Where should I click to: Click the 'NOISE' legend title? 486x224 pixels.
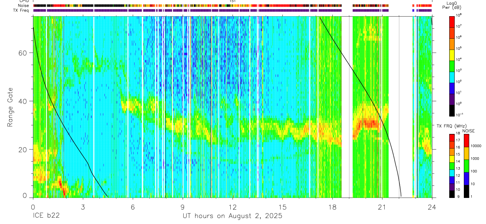468,131
